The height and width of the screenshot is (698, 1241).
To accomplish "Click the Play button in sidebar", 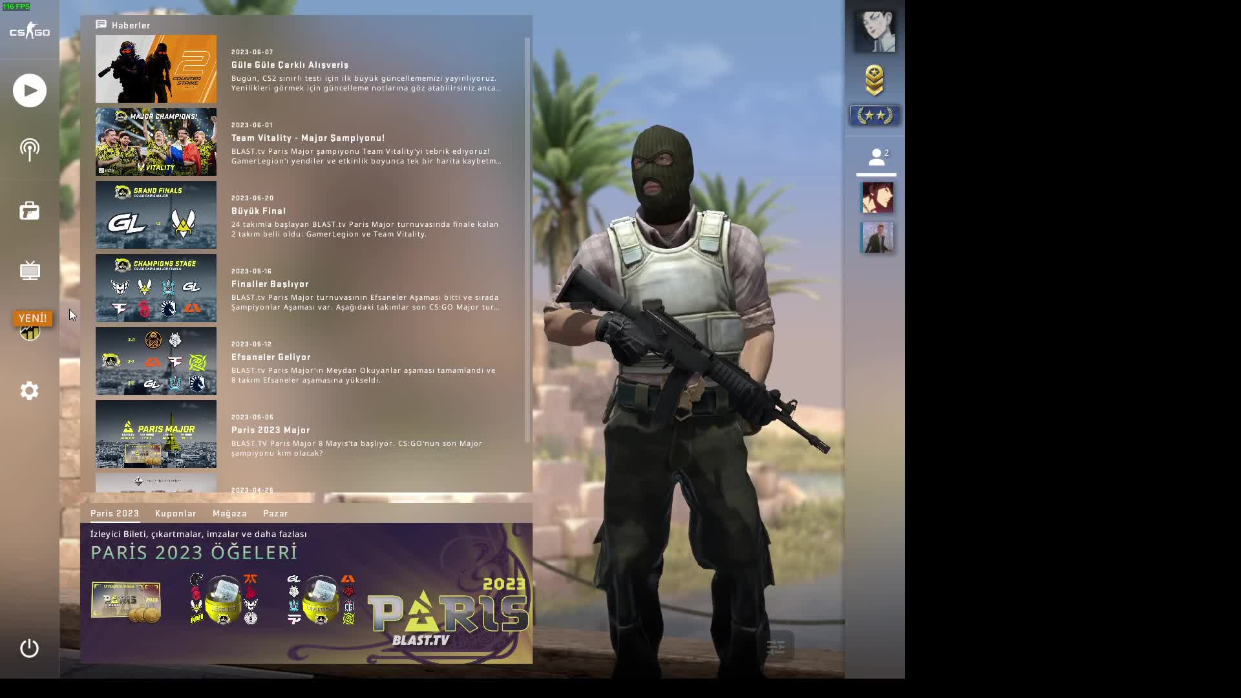I will (x=30, y=90).
